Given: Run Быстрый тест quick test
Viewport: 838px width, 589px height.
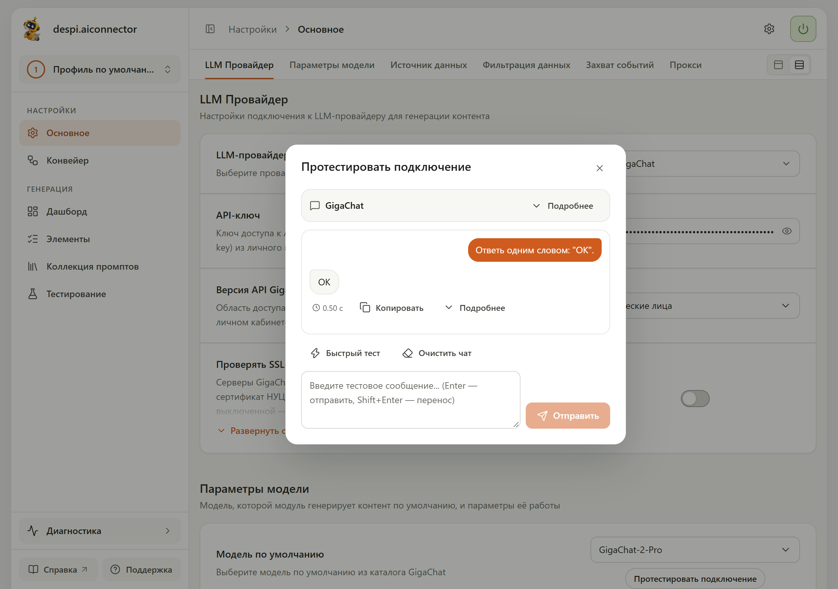Looking at the screenshot, I should point(345,353).
